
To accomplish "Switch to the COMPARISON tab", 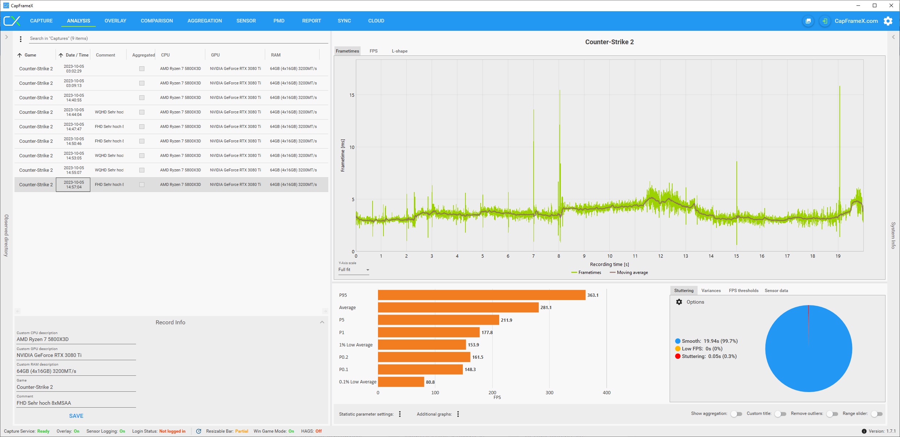I will coord(157,21).
